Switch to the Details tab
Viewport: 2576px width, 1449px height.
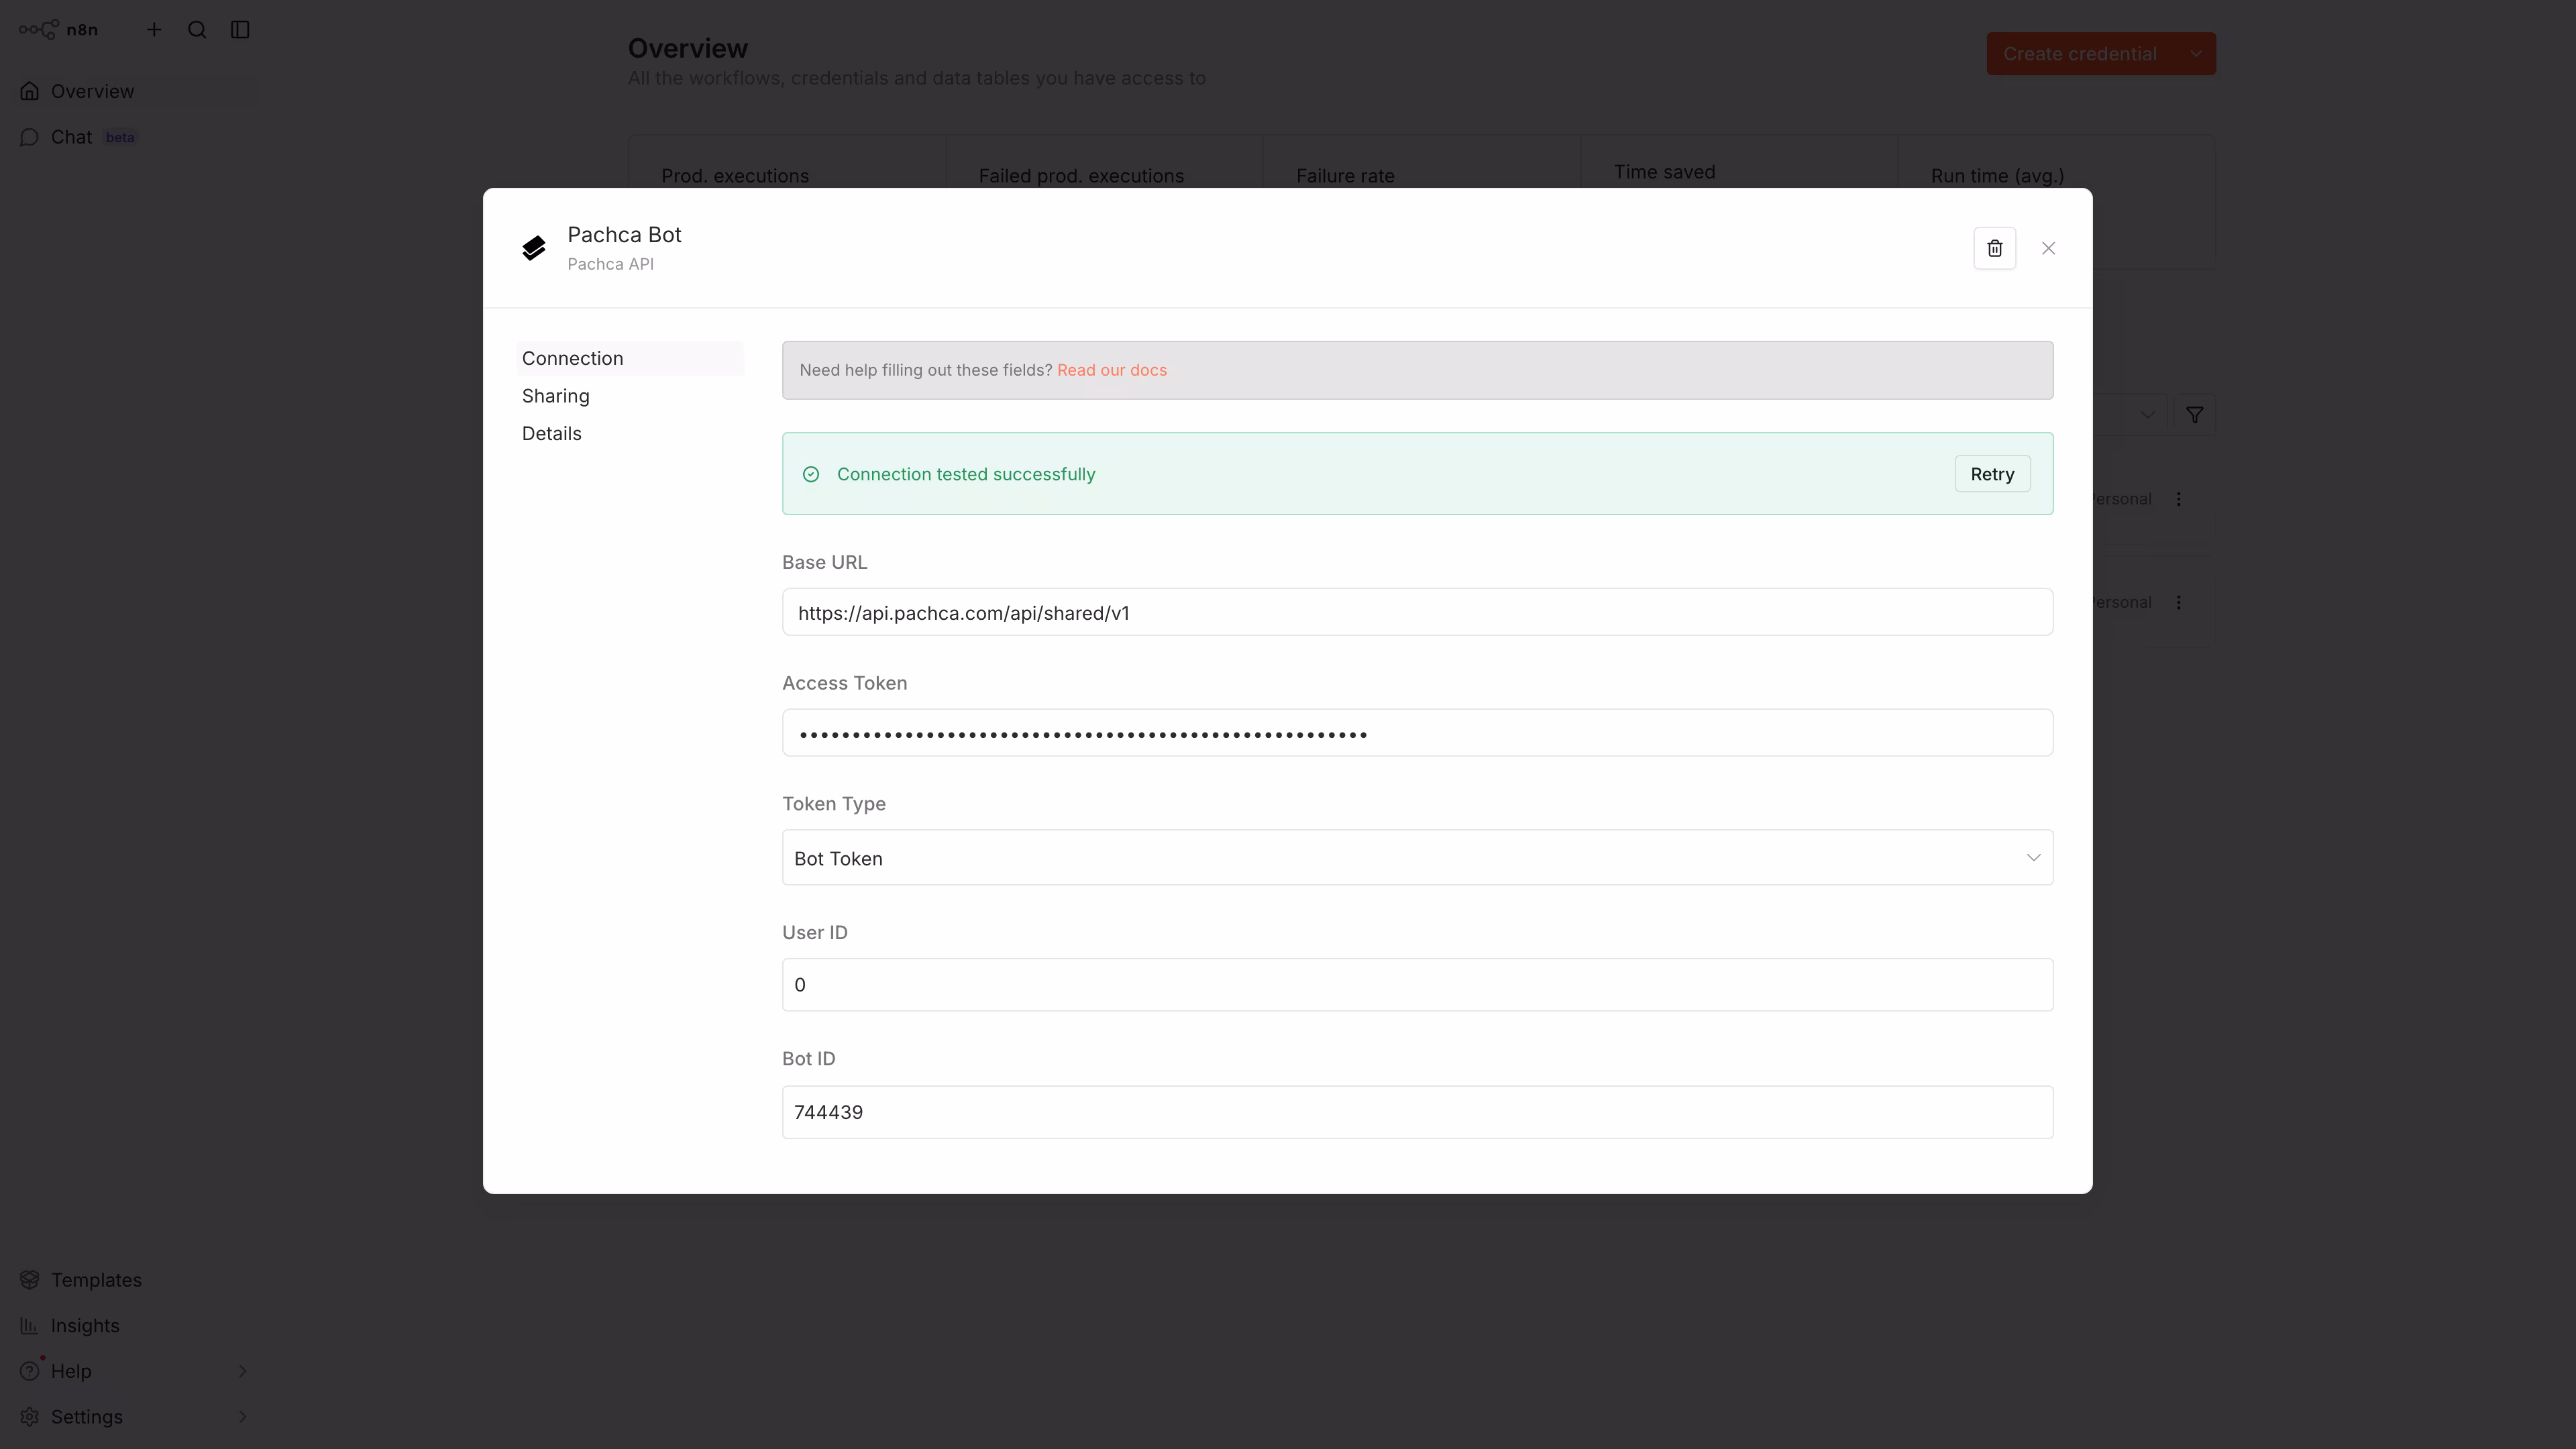point(552,434)
